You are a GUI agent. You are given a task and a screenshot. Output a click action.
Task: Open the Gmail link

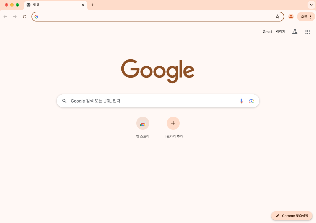click(267, 32)
